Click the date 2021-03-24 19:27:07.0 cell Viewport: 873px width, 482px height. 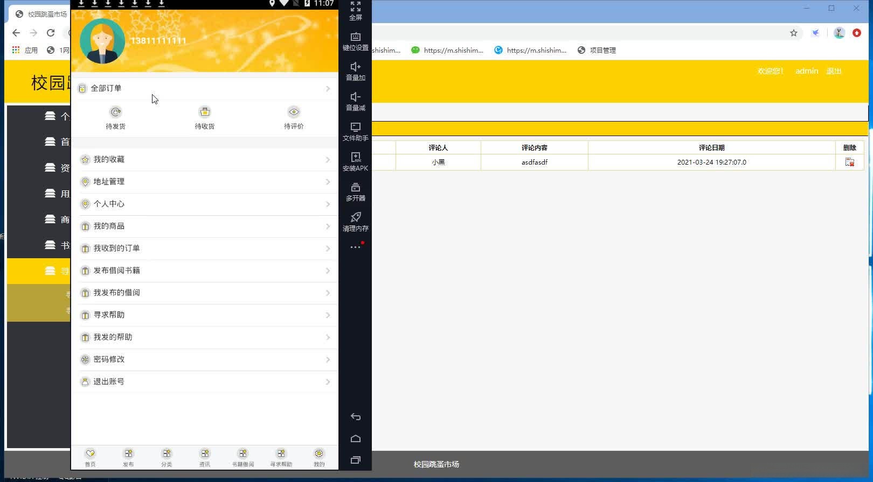tap(712, 162)
